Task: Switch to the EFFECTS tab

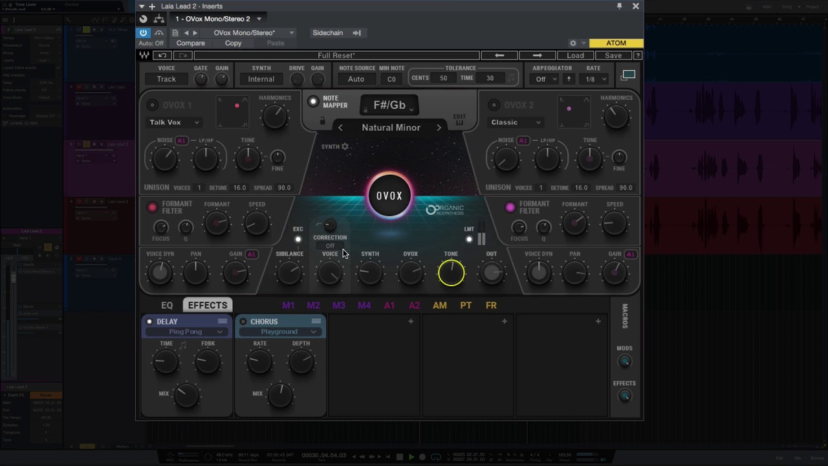Action: [208, 305]
